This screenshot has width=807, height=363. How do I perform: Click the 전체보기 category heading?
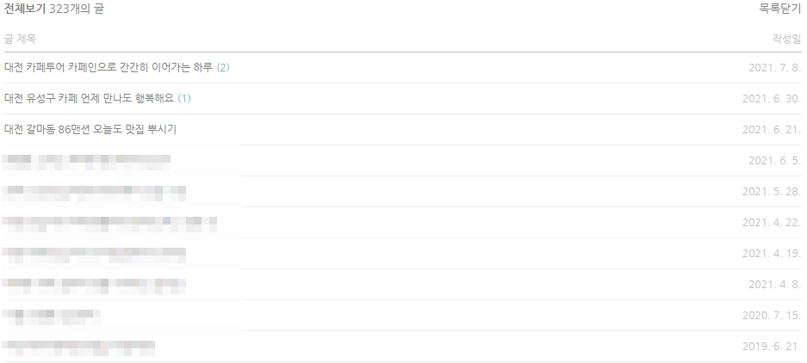(25, 9)
